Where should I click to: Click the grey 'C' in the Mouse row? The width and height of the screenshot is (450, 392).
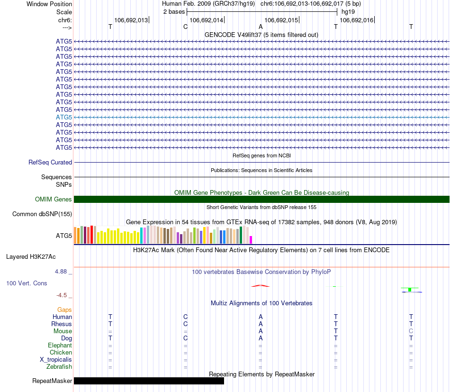[x=411, y=331]
